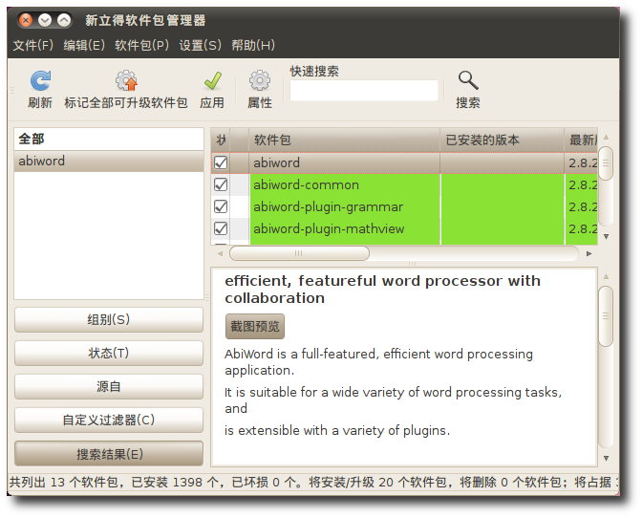Image resolution: width=642 pixels, height=518 pixels.
Task: Click the 搜索结果(E) button
Action: coord(109,454)
